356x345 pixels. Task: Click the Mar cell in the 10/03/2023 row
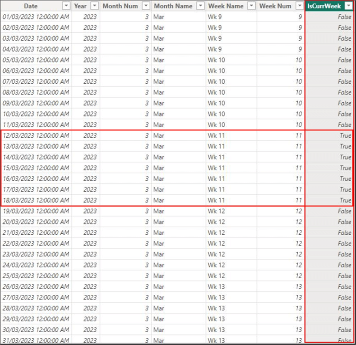tap(178, 114)
